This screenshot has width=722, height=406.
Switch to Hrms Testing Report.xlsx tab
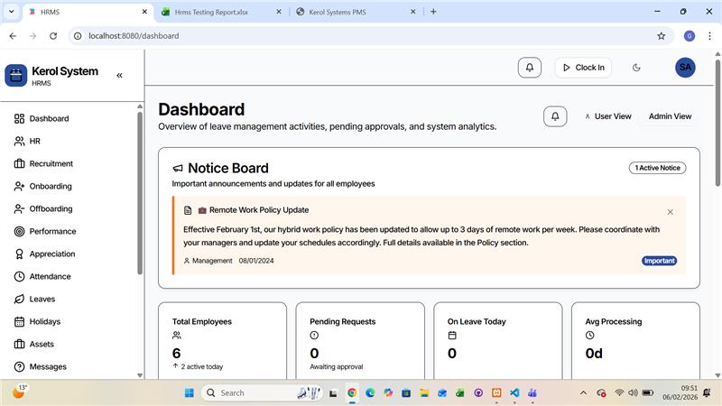(x=211, y=12)
